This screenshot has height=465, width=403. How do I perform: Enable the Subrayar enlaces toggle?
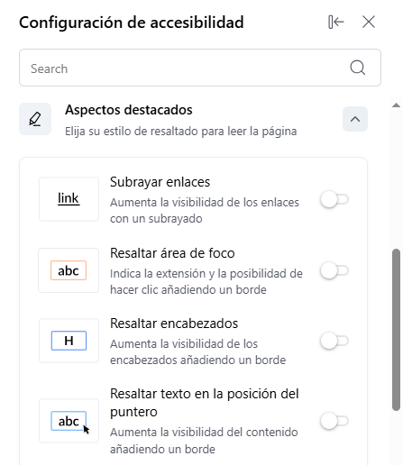[x=334, y=199]
